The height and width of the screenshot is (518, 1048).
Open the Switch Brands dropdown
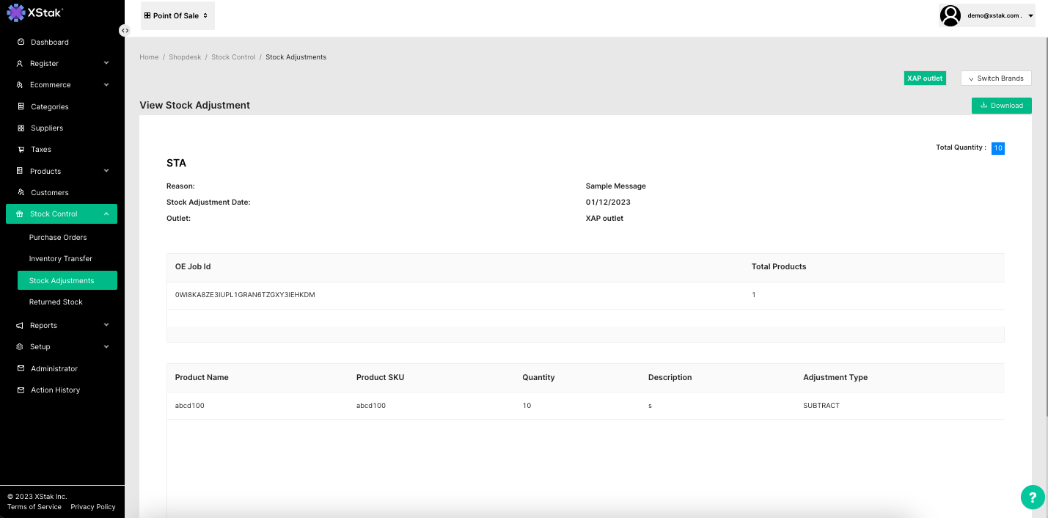pos(995,79)
